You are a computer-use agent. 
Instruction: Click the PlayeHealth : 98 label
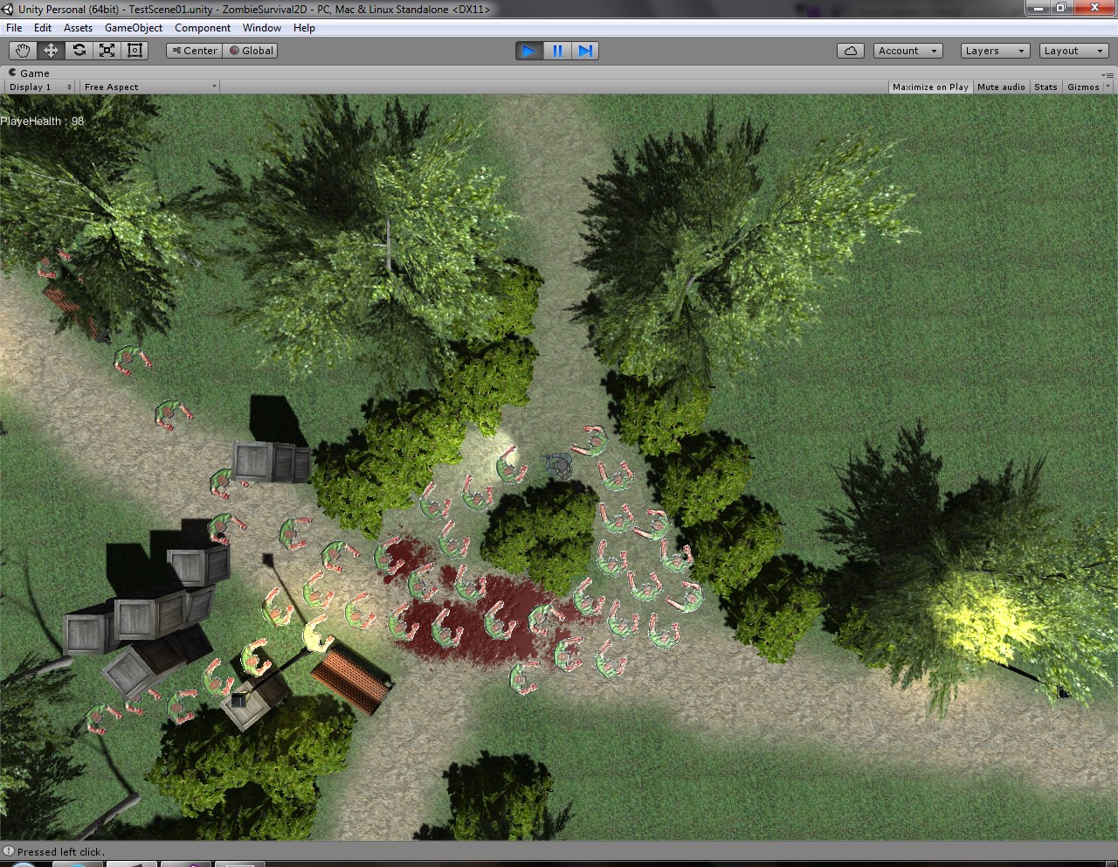click(42, 121)
